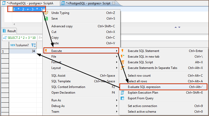This screenshot has width=209, height=116.
Task: Select Advanced copy from context menu
Action: pyautogui.click(x=62, y=26)
